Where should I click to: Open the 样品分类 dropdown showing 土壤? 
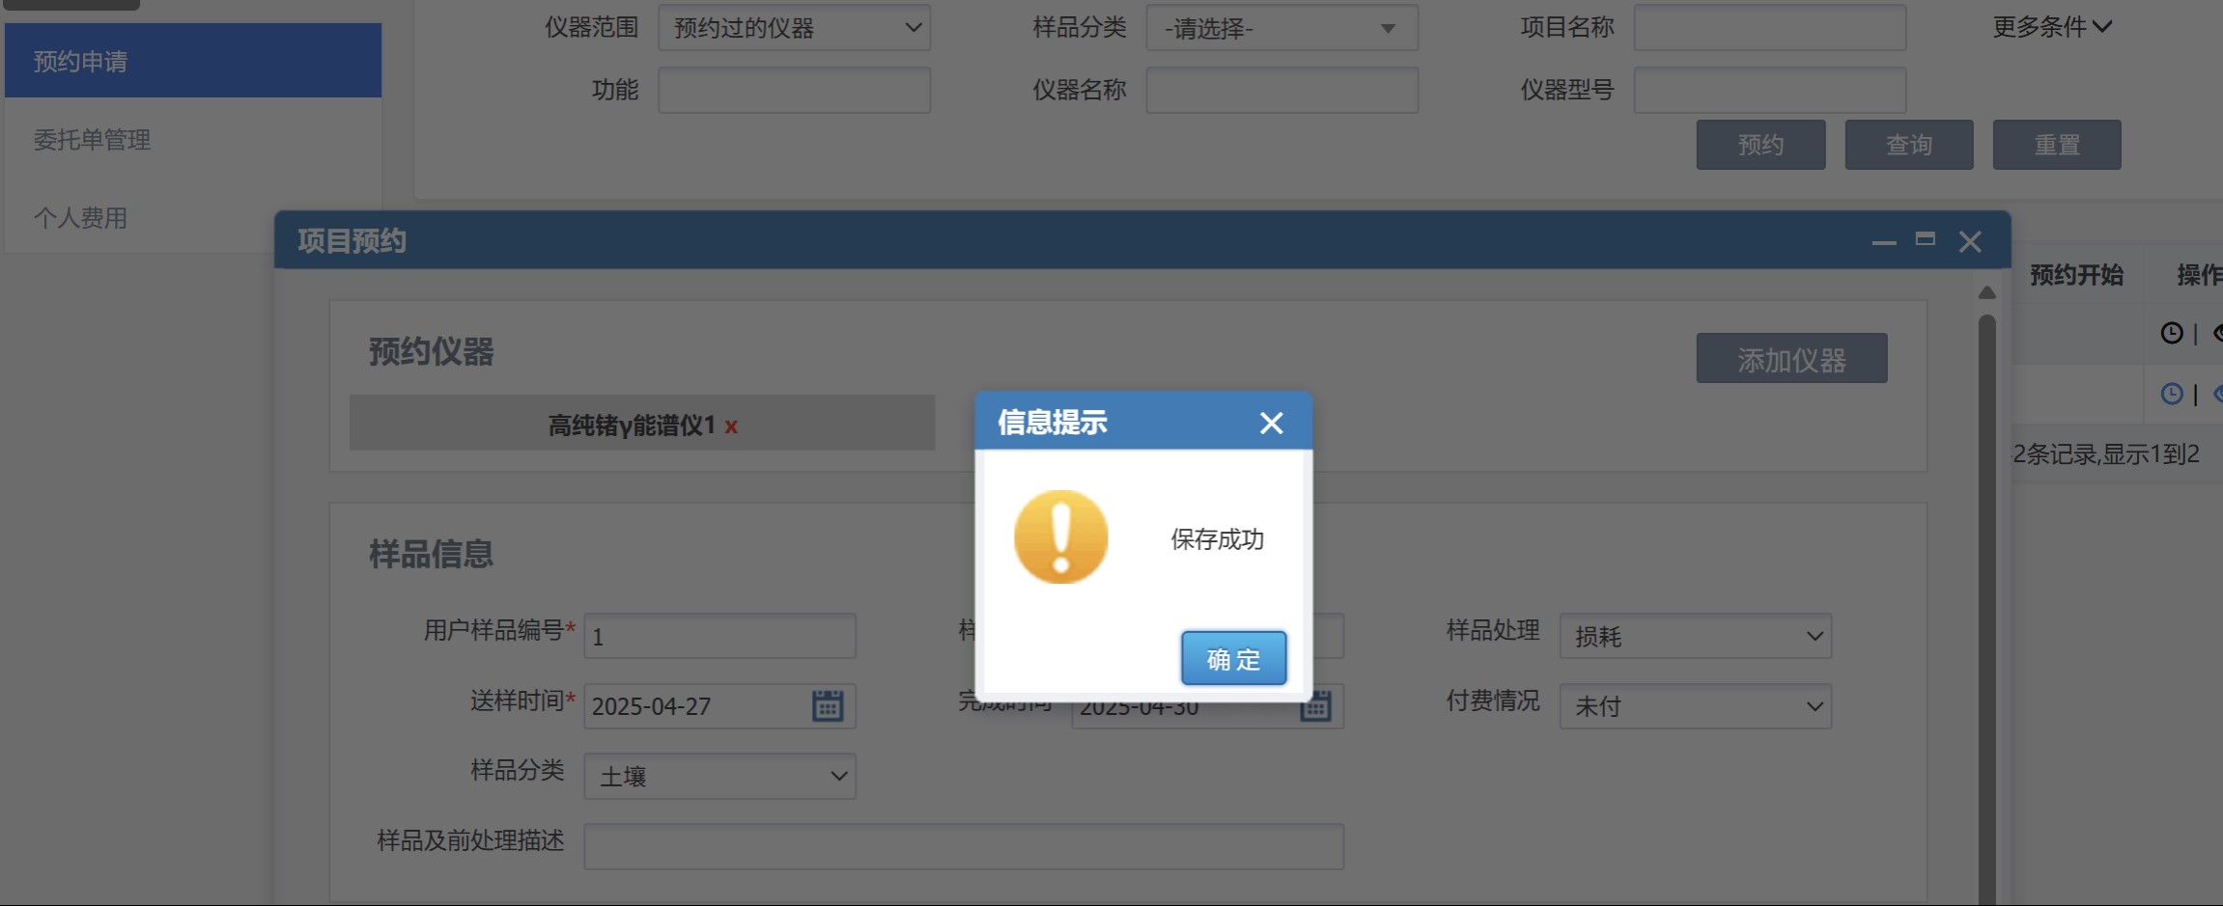coord(719,777)
